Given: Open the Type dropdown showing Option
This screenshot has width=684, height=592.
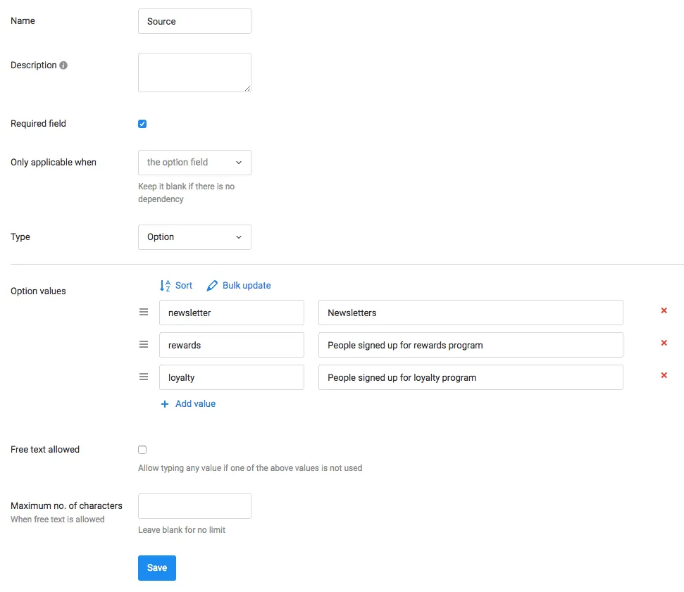Looking at the screenshot, I should click(194, 237).
